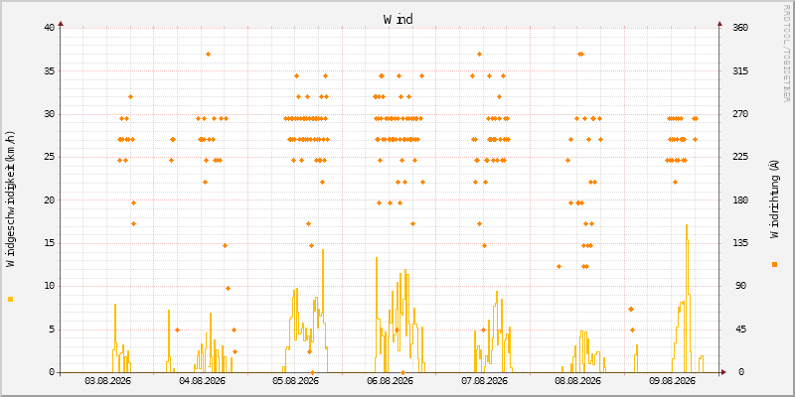Click left axis value 25
The height and width of the screenshot is (397, 795).
(49, 157)
